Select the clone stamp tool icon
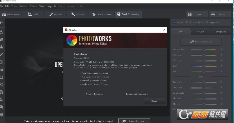Screen dimensions: 234x123 pyautogui.click(x=1, y=47)
